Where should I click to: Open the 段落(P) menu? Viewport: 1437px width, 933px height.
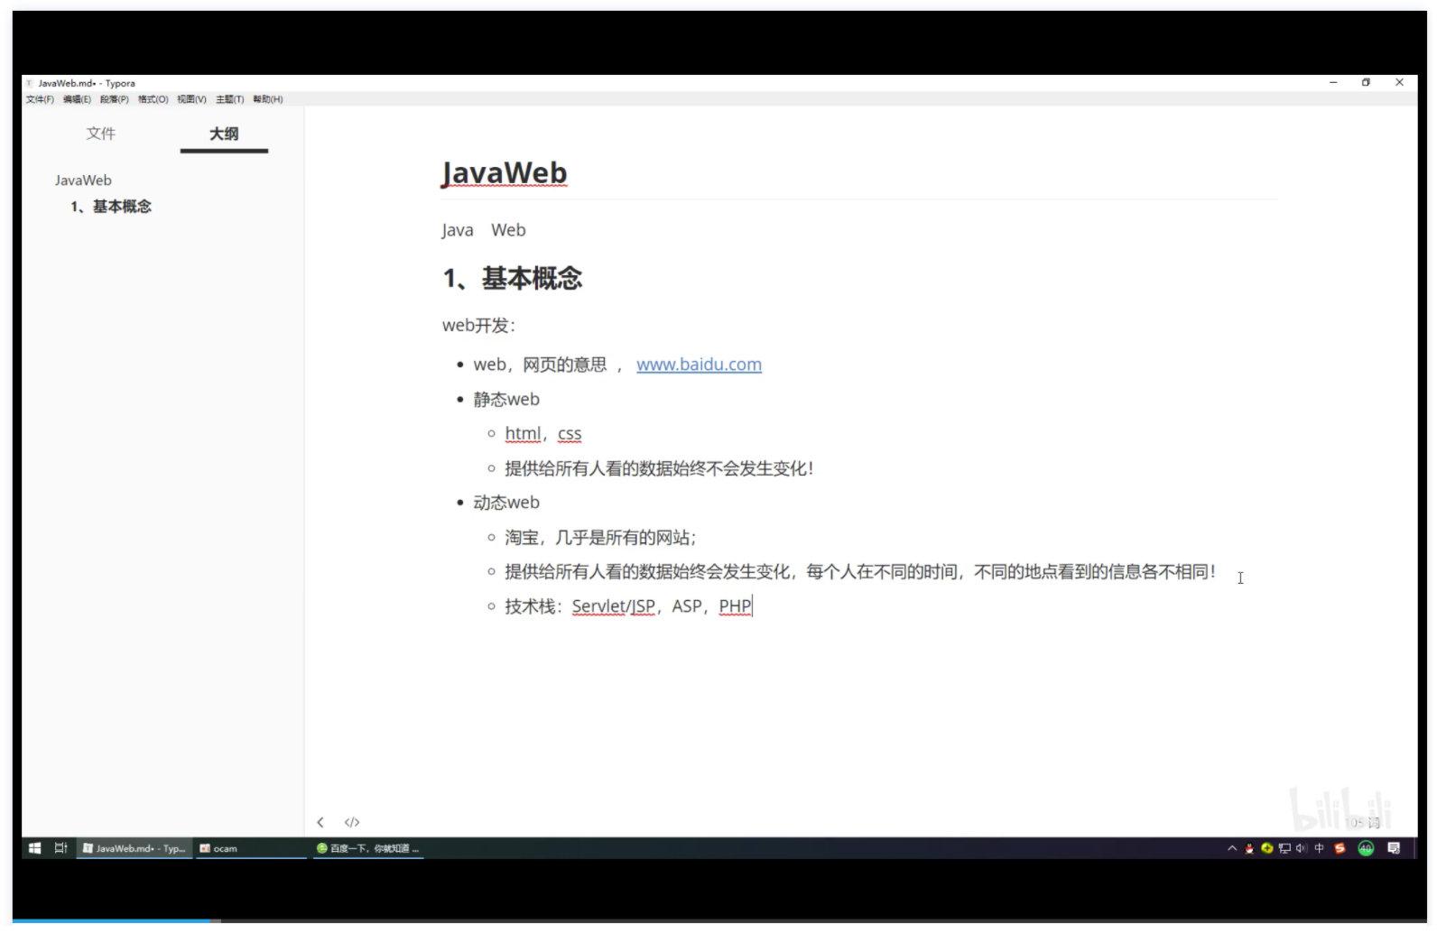coord(115,99)
